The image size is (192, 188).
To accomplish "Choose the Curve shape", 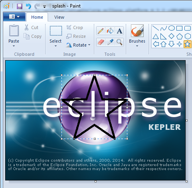I will (164, 28).
